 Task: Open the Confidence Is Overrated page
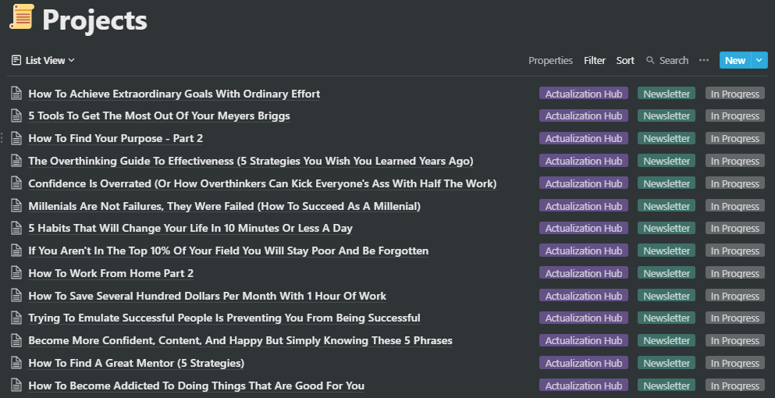point(262,183)
